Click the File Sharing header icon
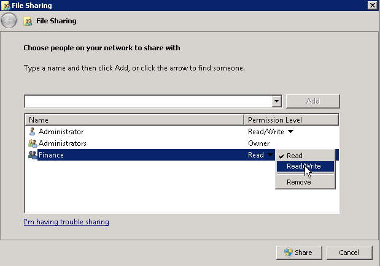Viewport: 380px width, 266px height. point(28,21)
